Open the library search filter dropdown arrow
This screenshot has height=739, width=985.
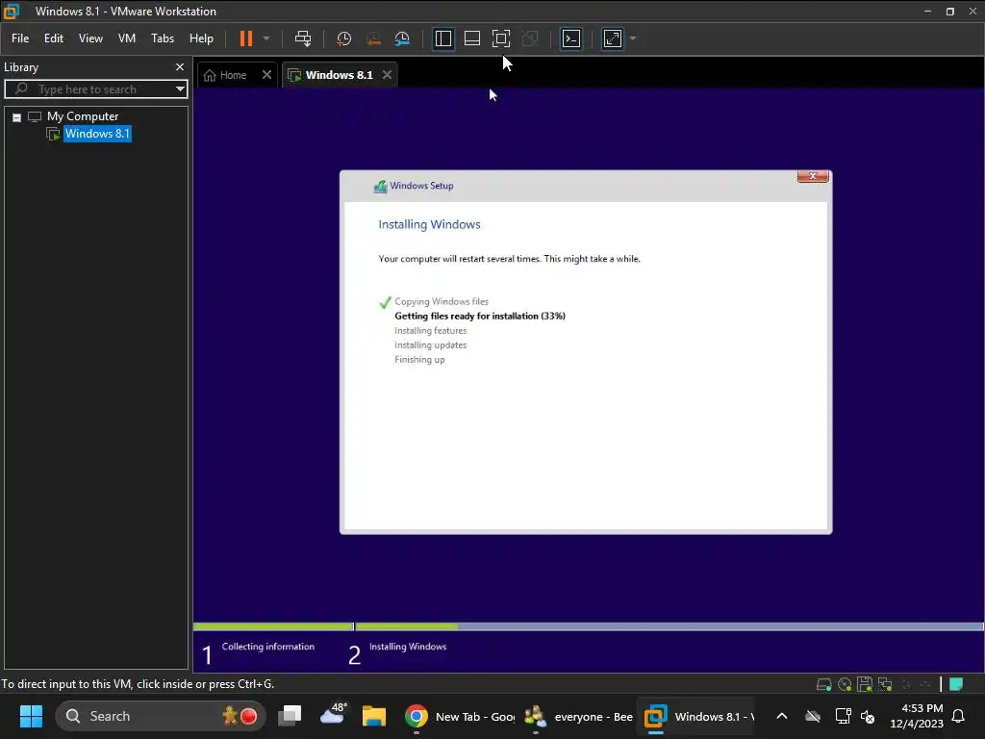pyautogui.click(x=180, y=89)
